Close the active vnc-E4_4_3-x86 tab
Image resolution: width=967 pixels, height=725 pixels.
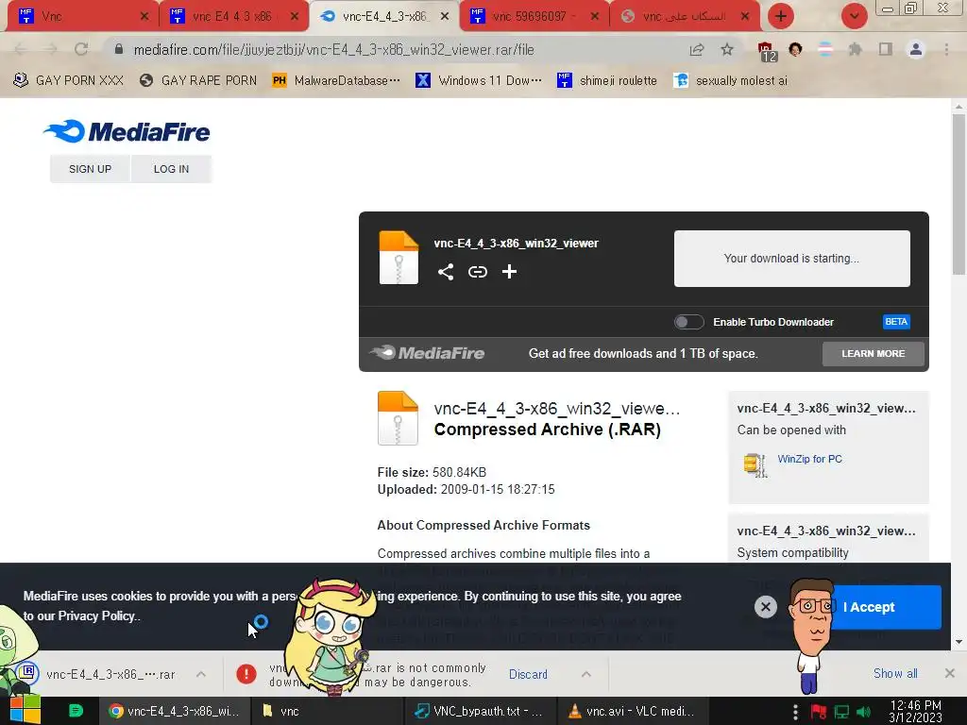tap(445, 16)
